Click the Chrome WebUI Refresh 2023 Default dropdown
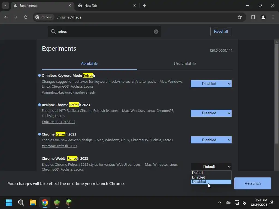Screen dimensions: 279x209 click(x=211, y=167)
